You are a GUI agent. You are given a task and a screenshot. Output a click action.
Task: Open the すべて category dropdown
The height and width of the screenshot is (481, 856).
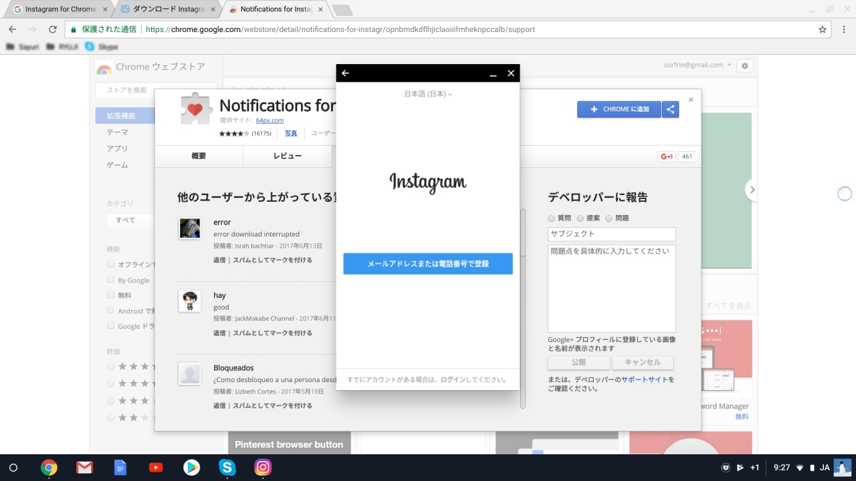coord(130,220)
